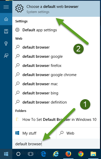Screen dimensions: 101x159
Task: Launch Firefox from the taskbar
Action: (68, 154)
